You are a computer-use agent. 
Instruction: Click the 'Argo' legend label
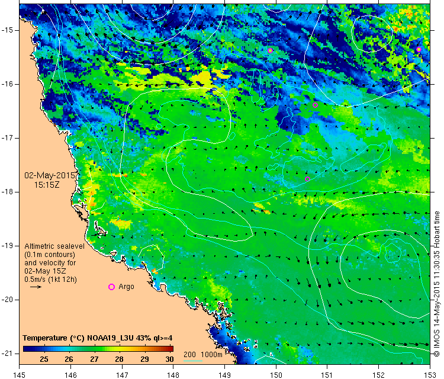coord(126,287)
